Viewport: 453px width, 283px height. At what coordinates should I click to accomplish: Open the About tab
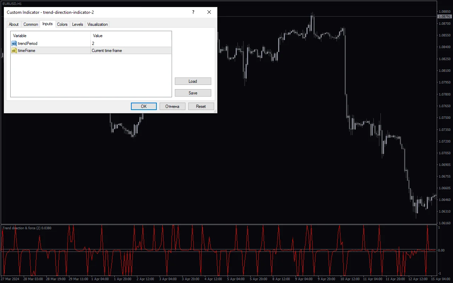14,24
